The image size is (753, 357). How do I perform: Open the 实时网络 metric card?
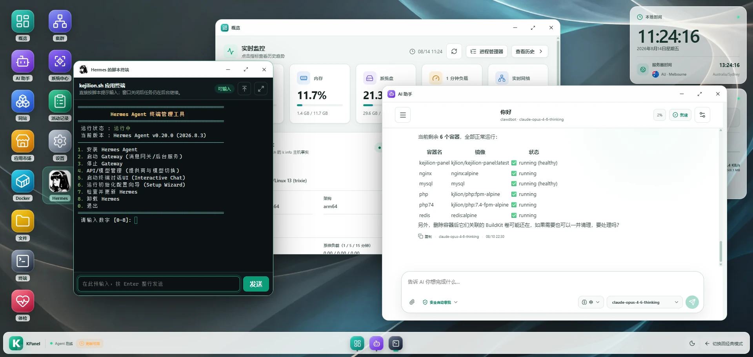[518, 75]
